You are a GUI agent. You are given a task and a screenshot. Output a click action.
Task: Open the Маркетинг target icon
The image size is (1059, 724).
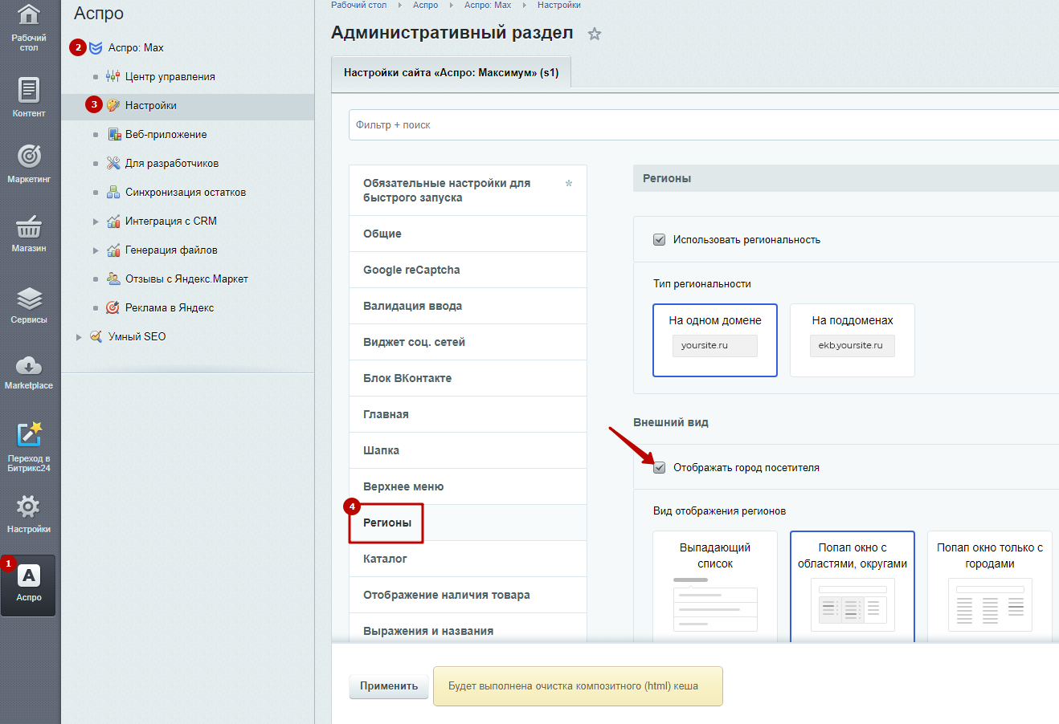[29, 156]
